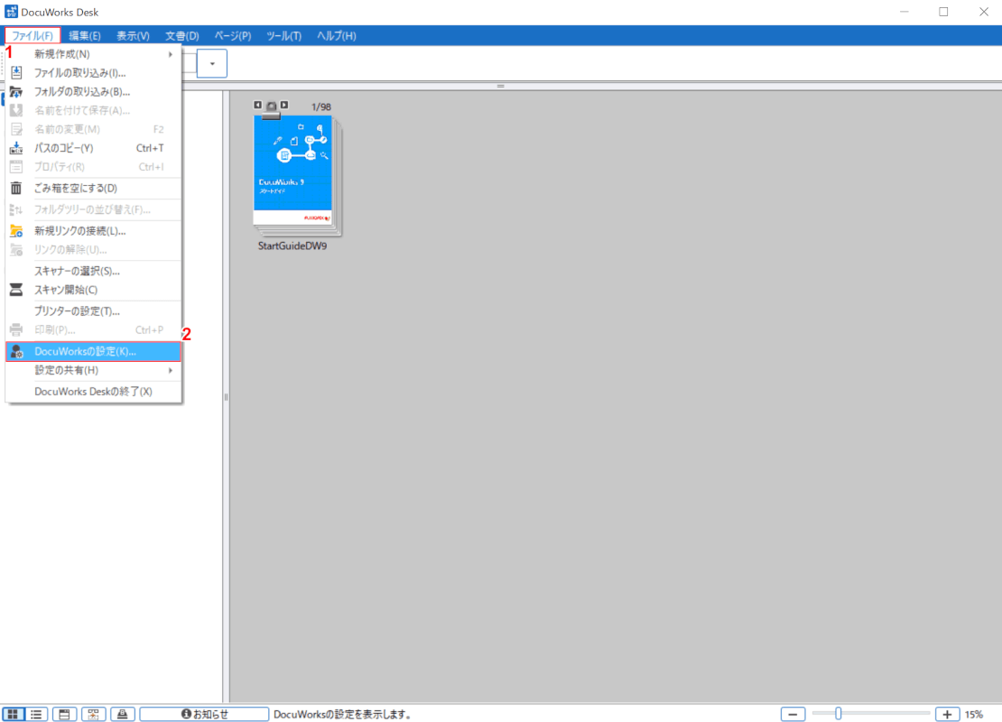Viewport: 1002px width, 722px height.
Task: Click the copy path icon (パスのコピー)
Action: 16,148
